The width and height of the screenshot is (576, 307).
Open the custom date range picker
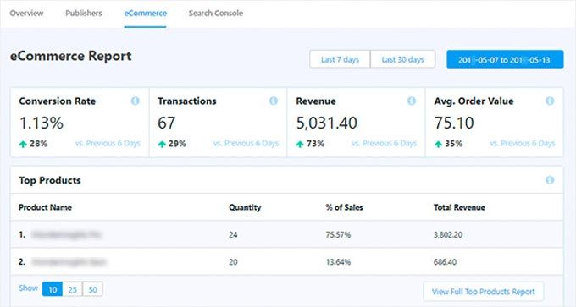505,59
